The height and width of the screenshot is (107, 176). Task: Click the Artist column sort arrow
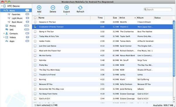coord(135,18)
